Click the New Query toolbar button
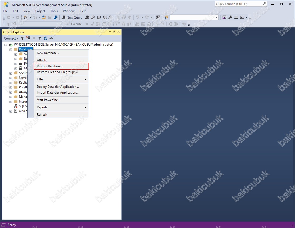The height and width of the screenshot is (228, 295). pos(72,17)
